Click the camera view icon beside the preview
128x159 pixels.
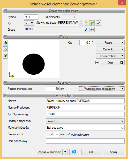click(5, 43)
